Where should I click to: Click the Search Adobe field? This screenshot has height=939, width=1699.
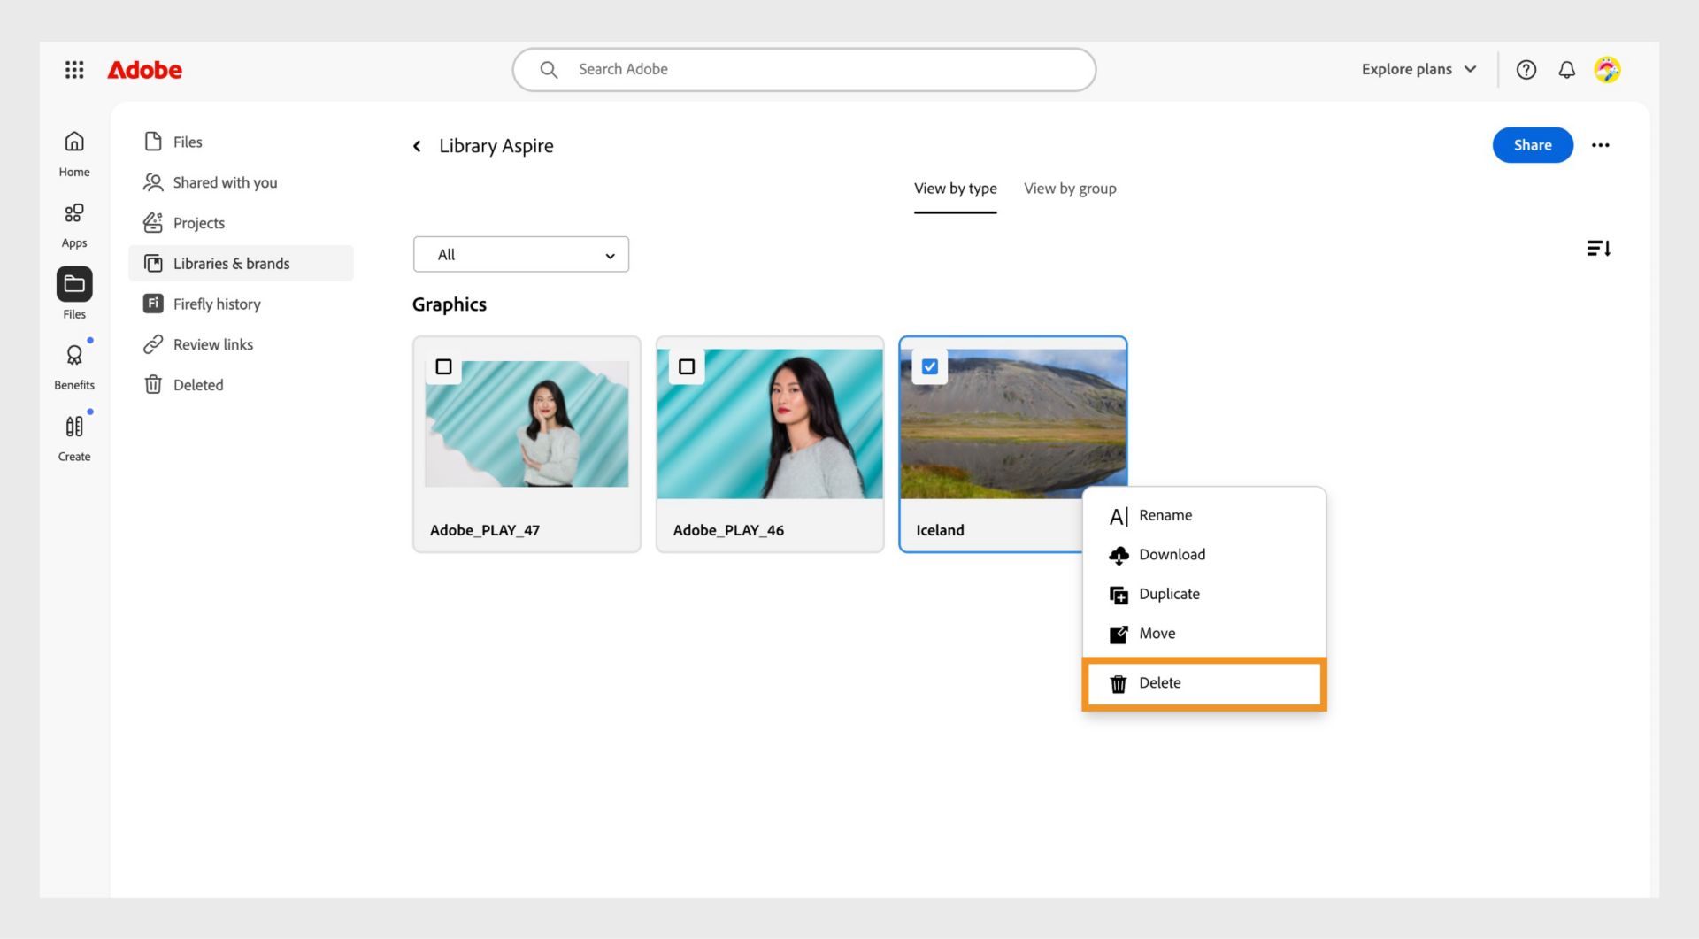tap(803, 70)
